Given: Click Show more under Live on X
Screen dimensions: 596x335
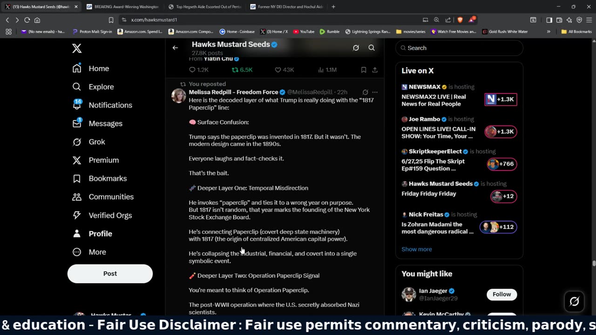Looking at the screenshot, I should 417,249.
